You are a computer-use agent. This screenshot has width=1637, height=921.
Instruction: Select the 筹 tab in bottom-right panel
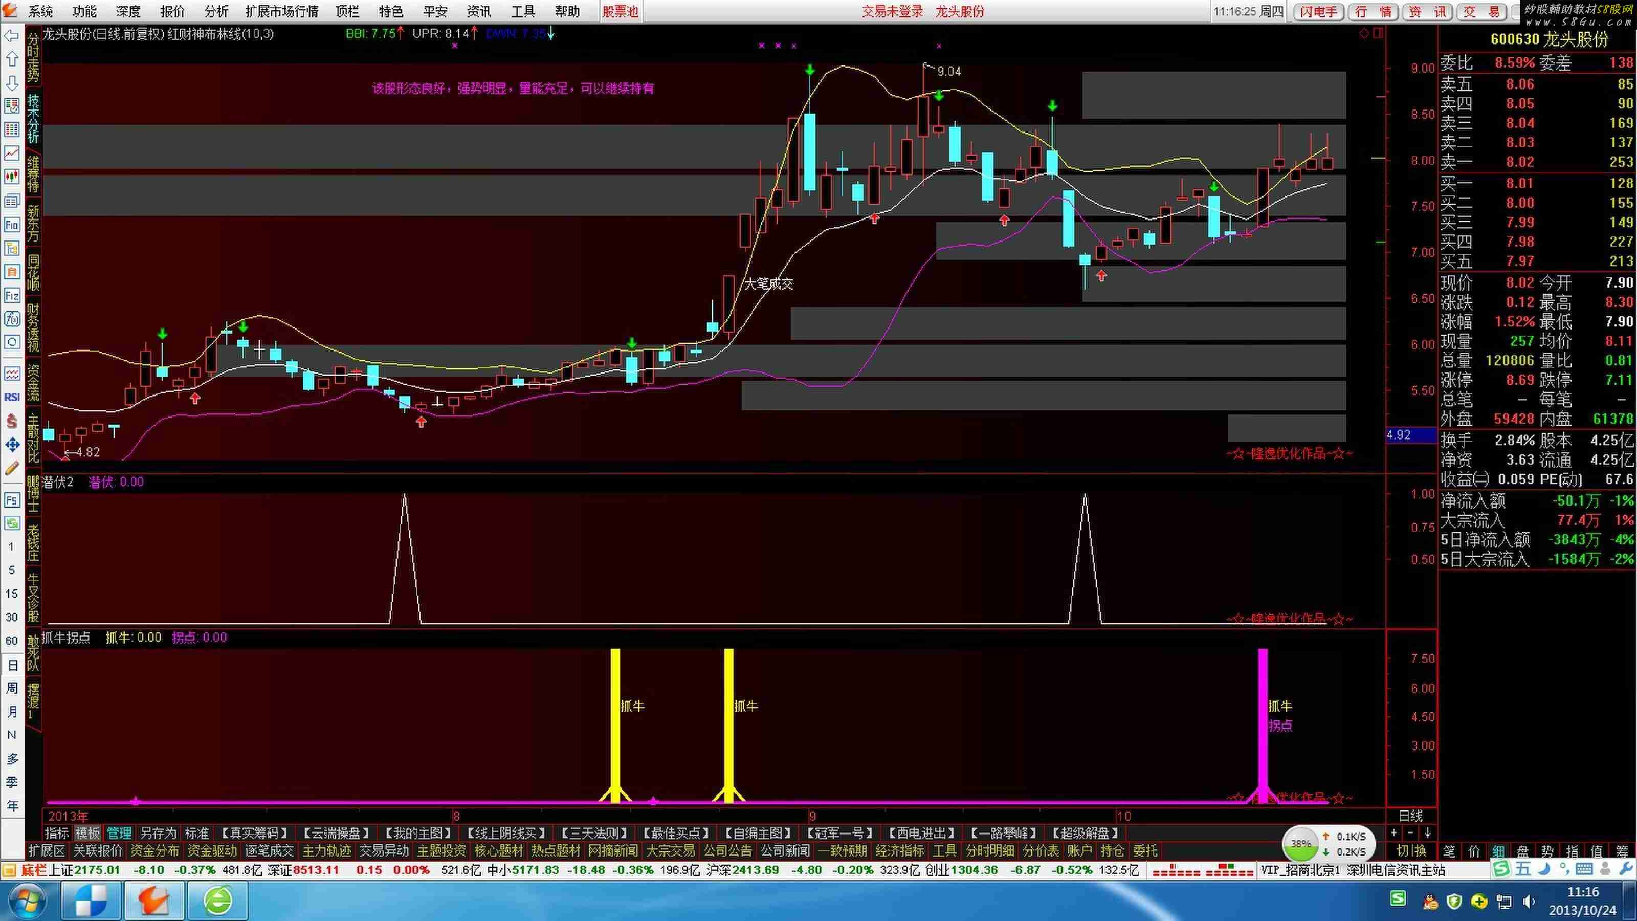(x=1622, y=851)
